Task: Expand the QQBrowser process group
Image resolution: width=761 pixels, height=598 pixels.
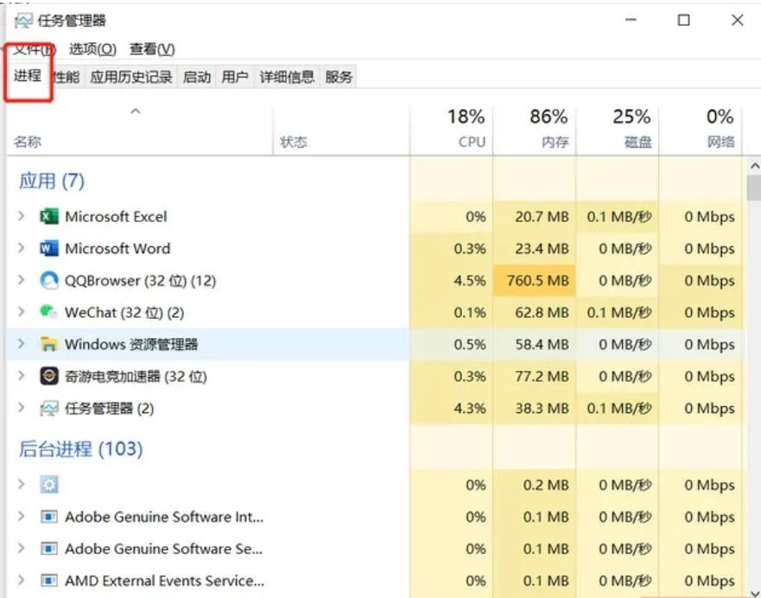Action: [x=22, y=281]
